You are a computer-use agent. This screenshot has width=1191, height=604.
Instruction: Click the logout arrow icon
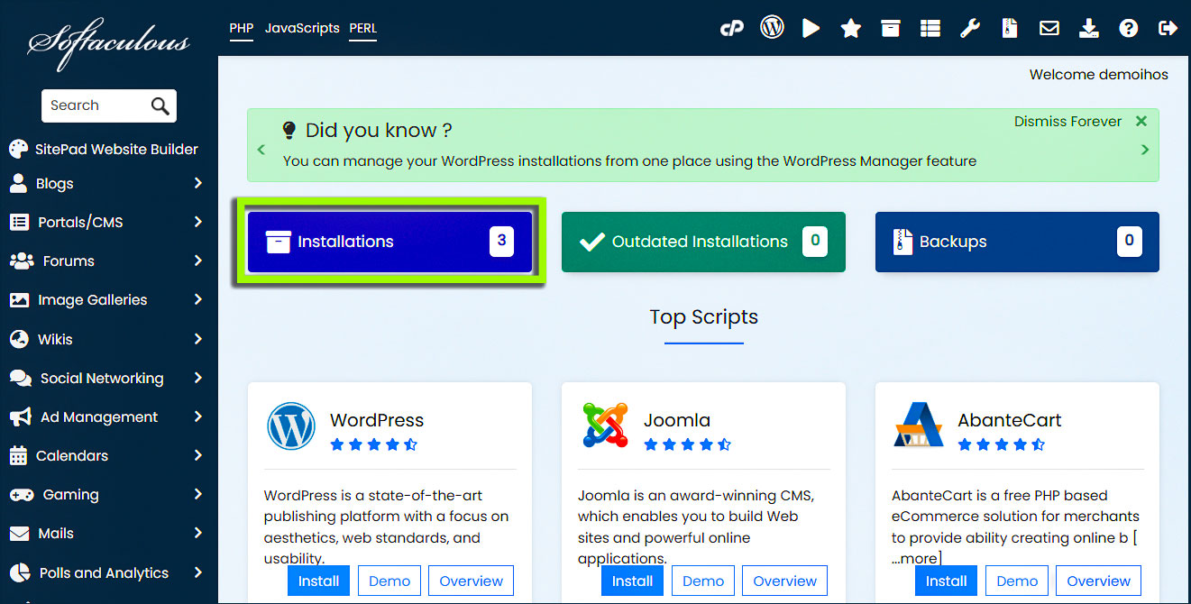pos(1168,29)
